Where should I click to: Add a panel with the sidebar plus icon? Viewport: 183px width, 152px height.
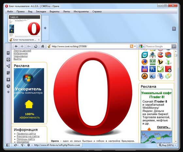click(x=8, y=92)
